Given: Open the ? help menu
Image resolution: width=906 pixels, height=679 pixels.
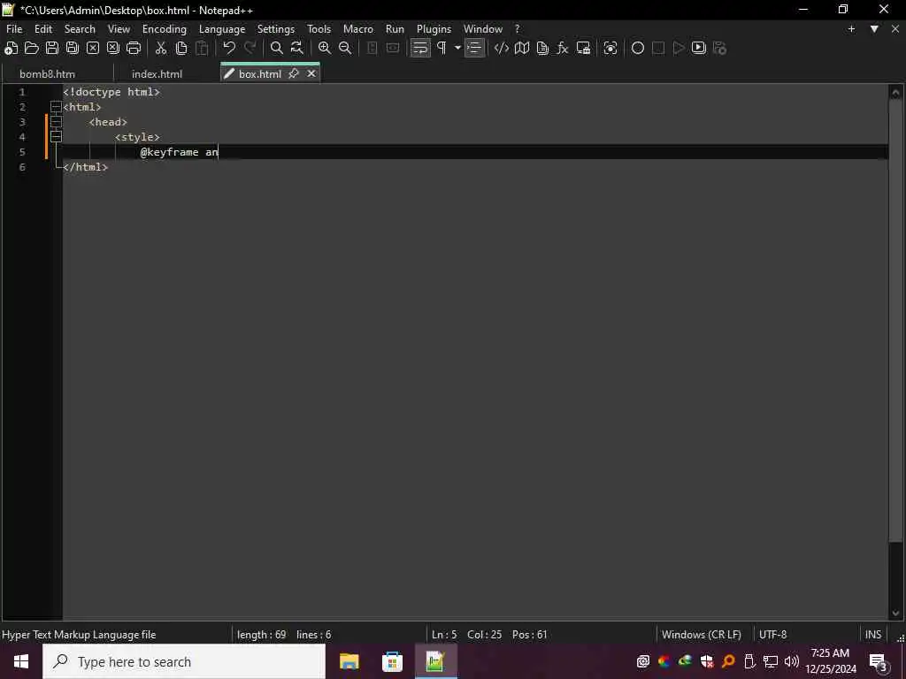Looking at the screenshot, I should [517, 29].
